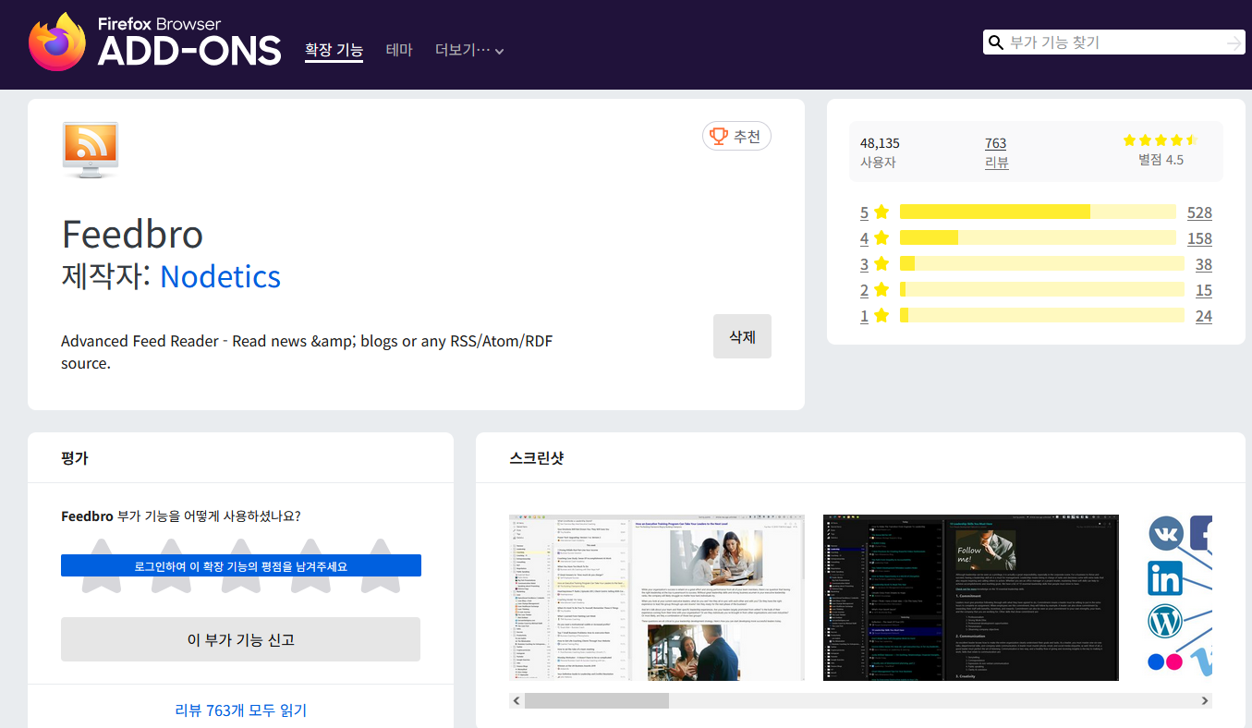
Task: Click the two-star rating bar
Action: point(1041,290)
